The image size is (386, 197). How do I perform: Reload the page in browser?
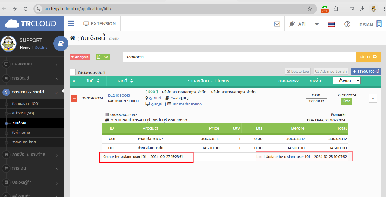pyautogui.click(x=26, y=9)
